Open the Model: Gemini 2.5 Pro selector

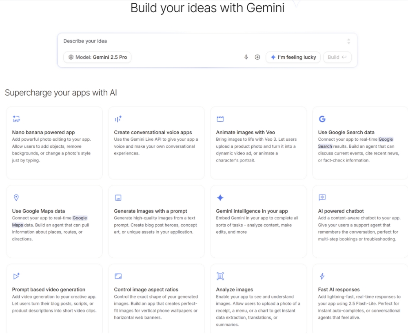[x=97, y=57]
